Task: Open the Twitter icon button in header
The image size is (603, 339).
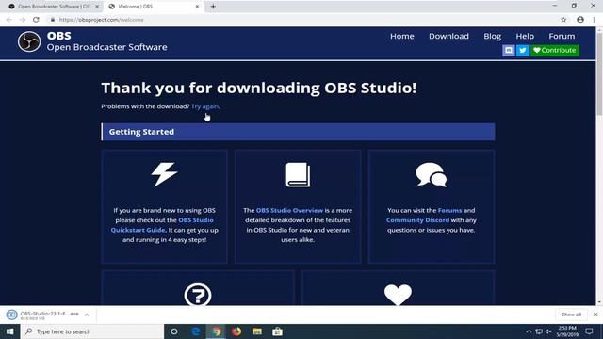Action: pyautogui.click(x=523, y=50)
